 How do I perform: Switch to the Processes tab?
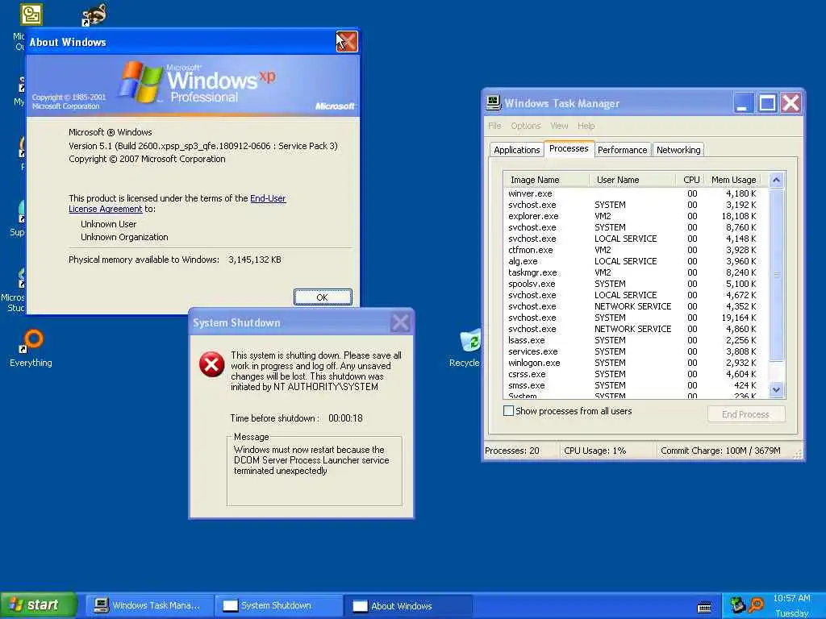pyautogui.click(x=569, y=149)
